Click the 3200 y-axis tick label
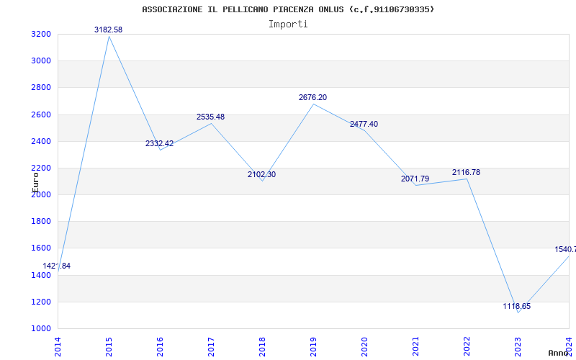576x360 pixels. 40,34
